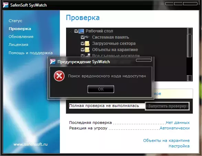
Task: Visit the www.safensoft.ru link
Action: point(30,144)
